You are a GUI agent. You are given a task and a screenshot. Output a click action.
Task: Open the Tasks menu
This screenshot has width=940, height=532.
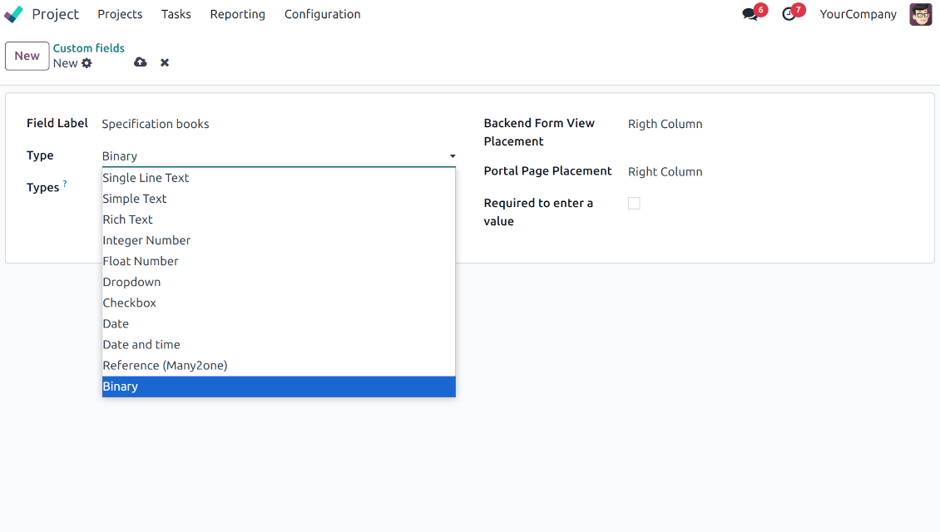click(176, 14)
